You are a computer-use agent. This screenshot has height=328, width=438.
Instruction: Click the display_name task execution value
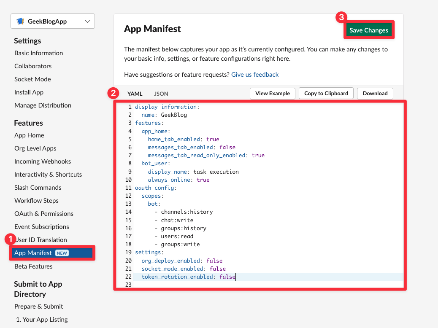(x=216, y=172)
